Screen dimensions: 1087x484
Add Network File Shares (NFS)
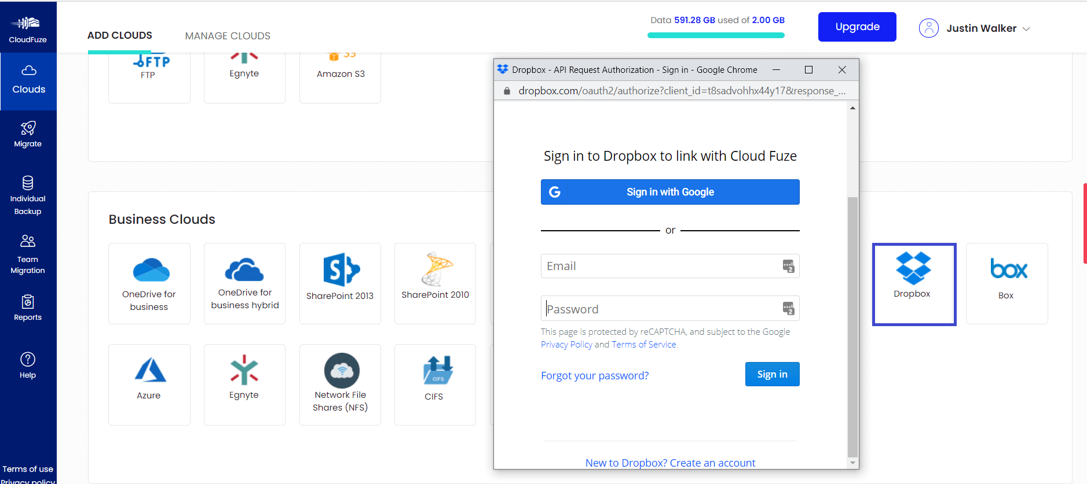click(x=340, y=385)
